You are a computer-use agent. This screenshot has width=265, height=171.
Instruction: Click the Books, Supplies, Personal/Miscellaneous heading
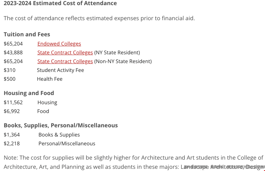click(61, 125)
